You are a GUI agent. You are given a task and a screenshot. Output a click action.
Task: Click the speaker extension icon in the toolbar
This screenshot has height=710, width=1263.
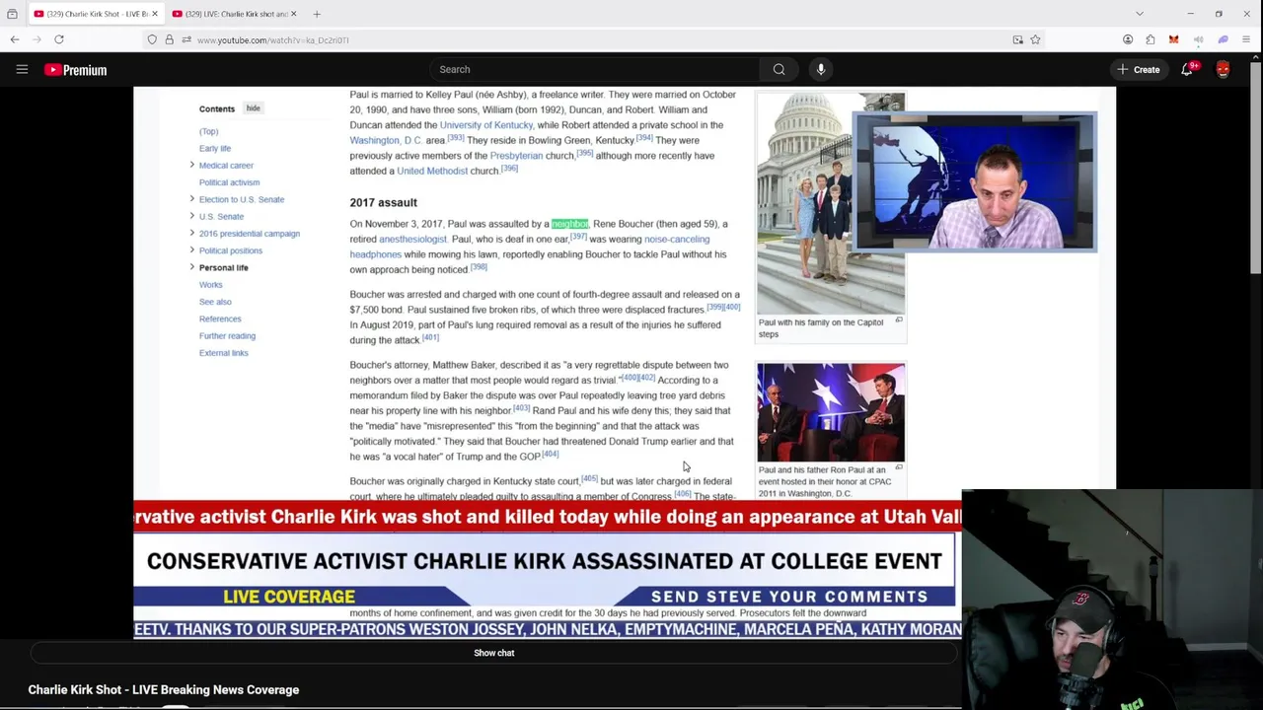tap(1198, 39)
